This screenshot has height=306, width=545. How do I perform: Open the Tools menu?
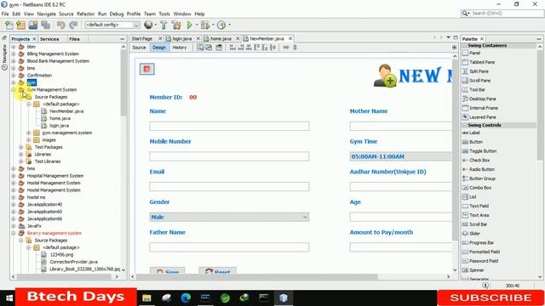(164, 14)
